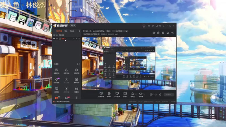Click the record video camera icon

[151, 95]
